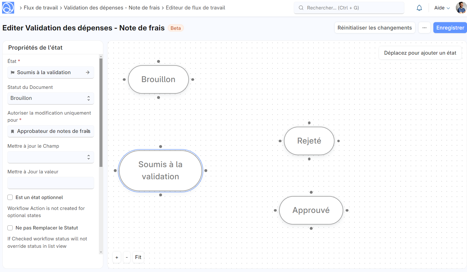
Task: Check 'Ne pas Remplacer le Statut'
Action: click(x=10, y=228)
